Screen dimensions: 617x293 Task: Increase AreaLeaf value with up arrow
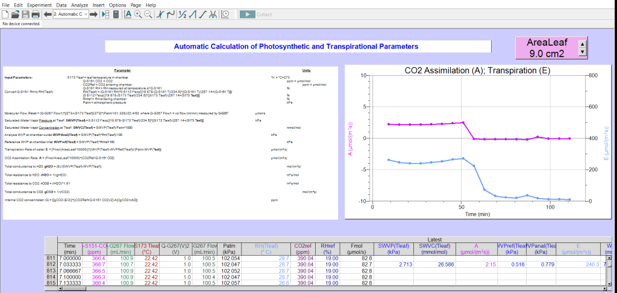pyautogui.click(x=581, y=43)
